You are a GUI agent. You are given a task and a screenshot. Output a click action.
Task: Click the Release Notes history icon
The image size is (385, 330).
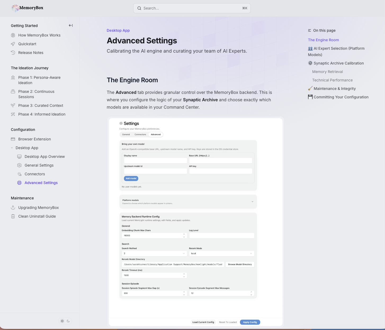coord(13,53)
